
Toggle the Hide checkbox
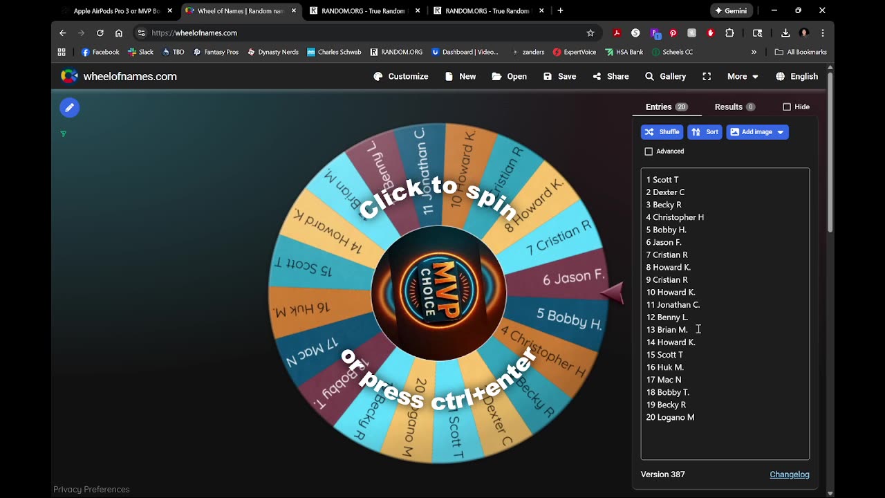(x=787, y=107)
